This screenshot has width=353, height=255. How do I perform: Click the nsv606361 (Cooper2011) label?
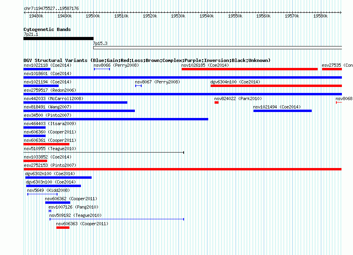coord(50,140)
